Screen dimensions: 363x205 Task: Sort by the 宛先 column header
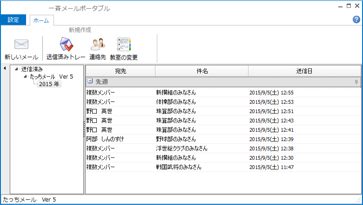[x=121, y=71]
